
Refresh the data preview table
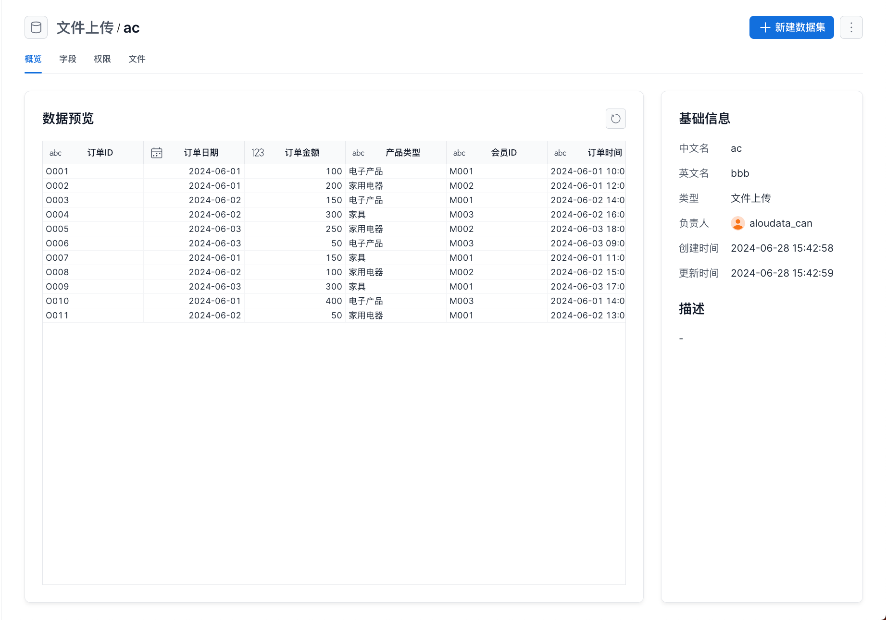615,119
